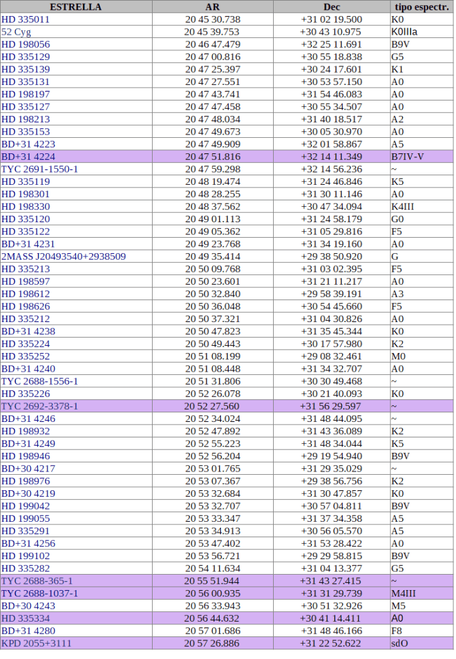Viewport: 456px width, 659px height.
Task: Click the 52 Cyg star link
Action: coord(16,32)
